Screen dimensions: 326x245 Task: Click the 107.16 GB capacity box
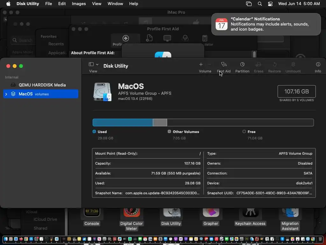coord(296,91)
